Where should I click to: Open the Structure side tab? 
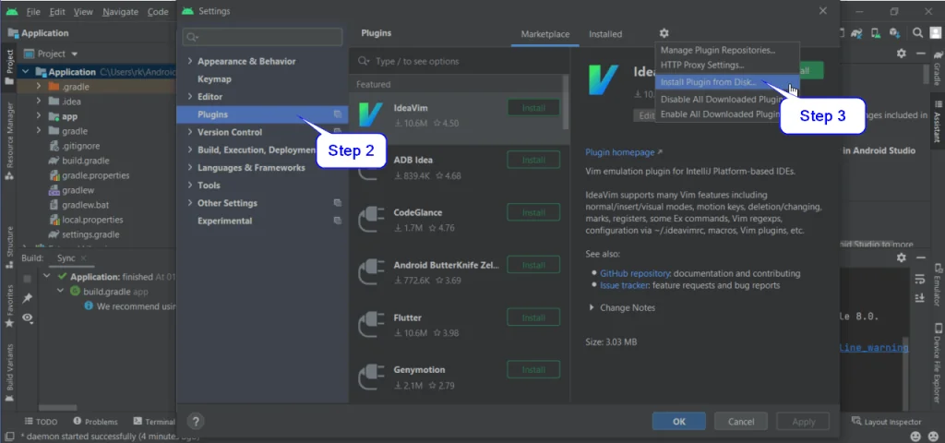[x=9, y=247]
